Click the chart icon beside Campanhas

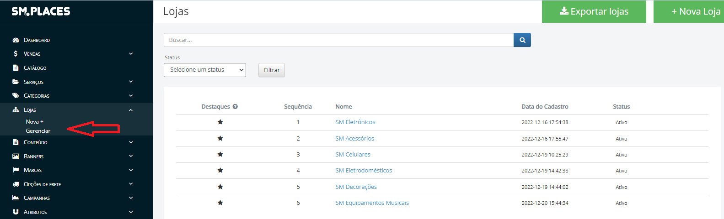16,198
